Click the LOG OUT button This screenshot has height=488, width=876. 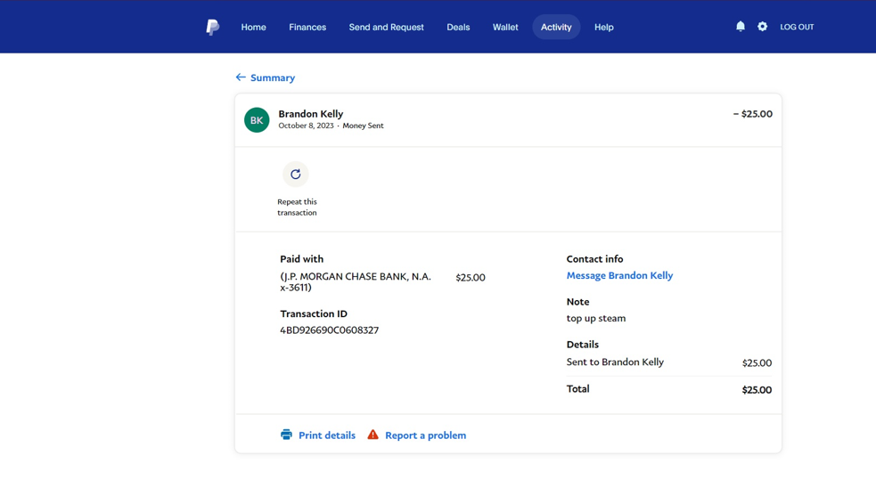tap(797, 27)
